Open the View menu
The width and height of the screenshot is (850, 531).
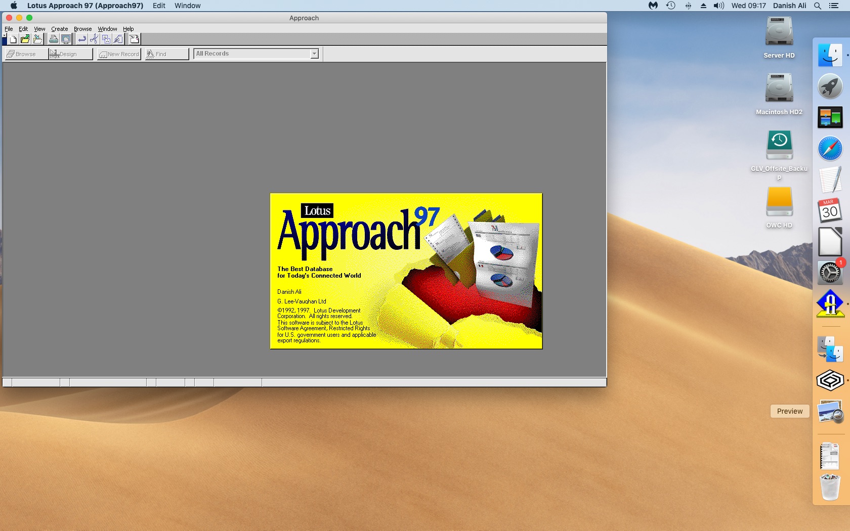pyautogui.click(x=39, y=29)
